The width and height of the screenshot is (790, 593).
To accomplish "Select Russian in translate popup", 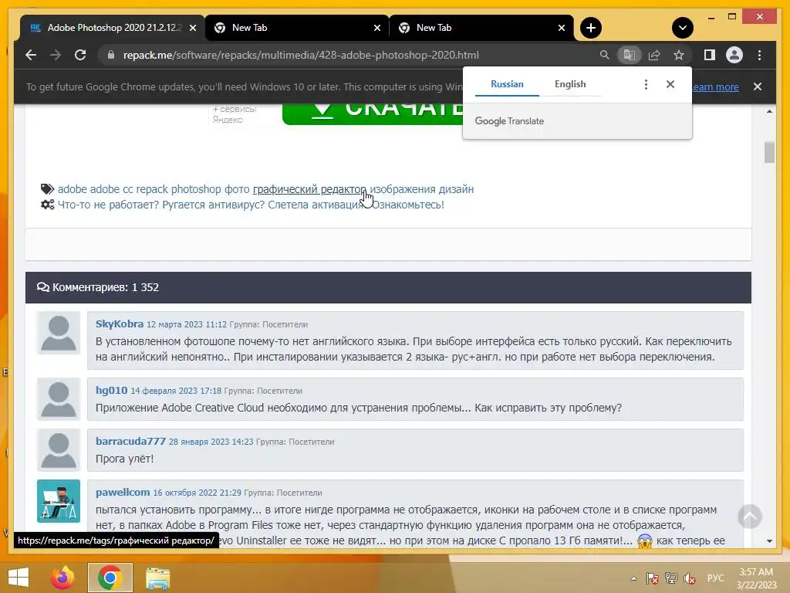I will click(507, 84).
